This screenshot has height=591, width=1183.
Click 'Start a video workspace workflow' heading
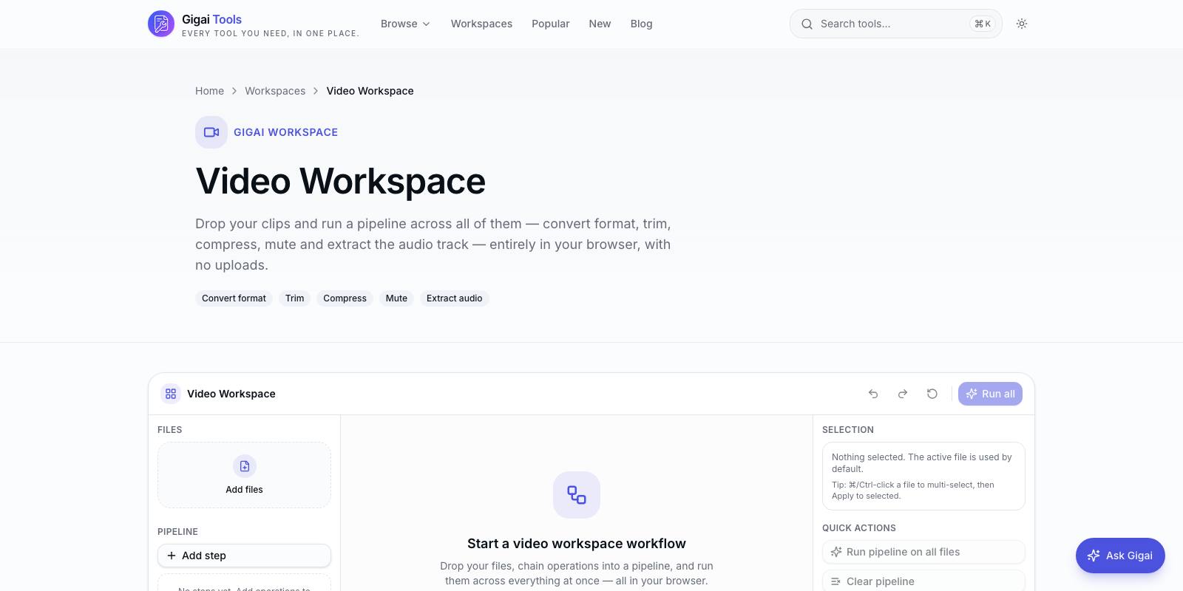(x=577, y=544)
